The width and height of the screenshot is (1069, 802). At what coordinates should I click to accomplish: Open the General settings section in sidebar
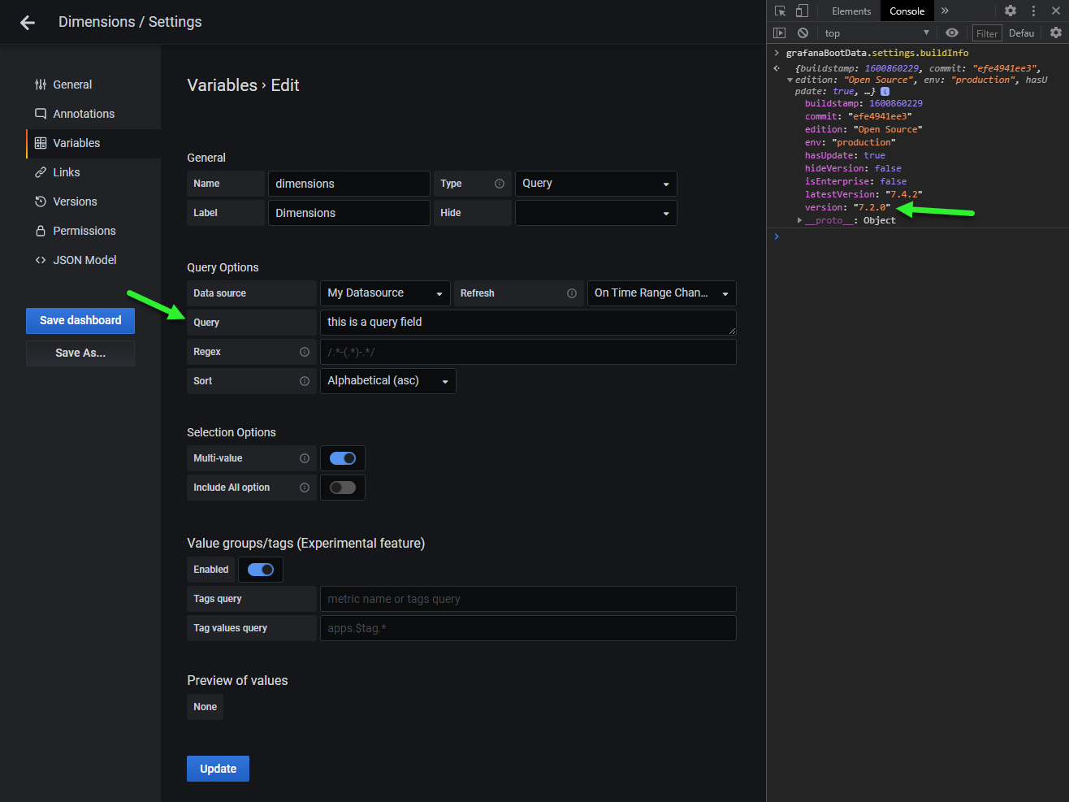(x=73, y=84)
